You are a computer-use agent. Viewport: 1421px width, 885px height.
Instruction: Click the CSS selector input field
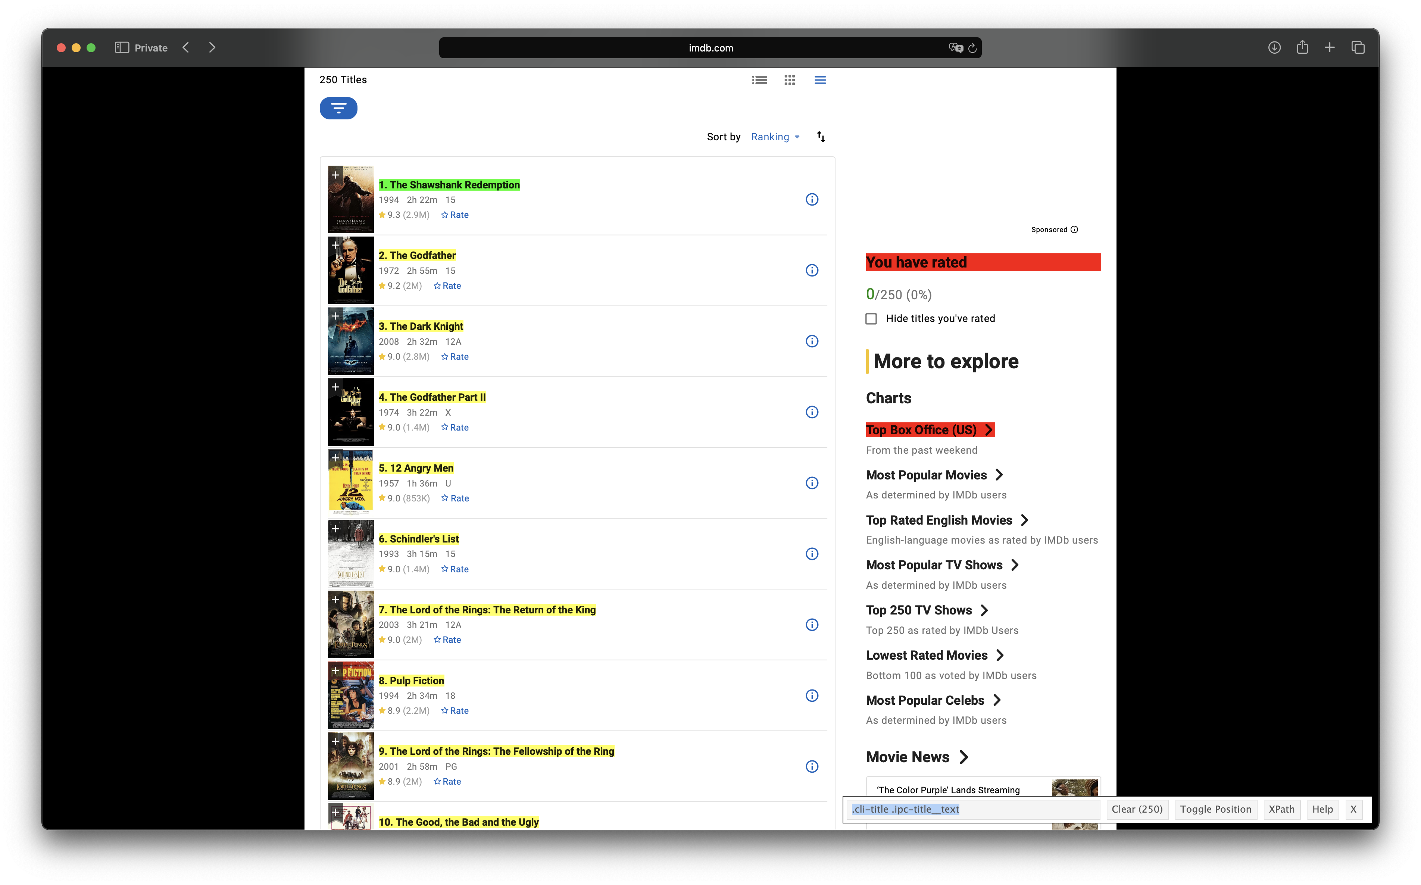[974, 809]
